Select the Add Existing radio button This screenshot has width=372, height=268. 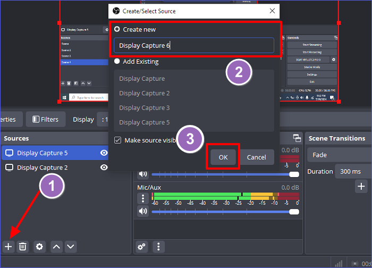coord(117,62)
